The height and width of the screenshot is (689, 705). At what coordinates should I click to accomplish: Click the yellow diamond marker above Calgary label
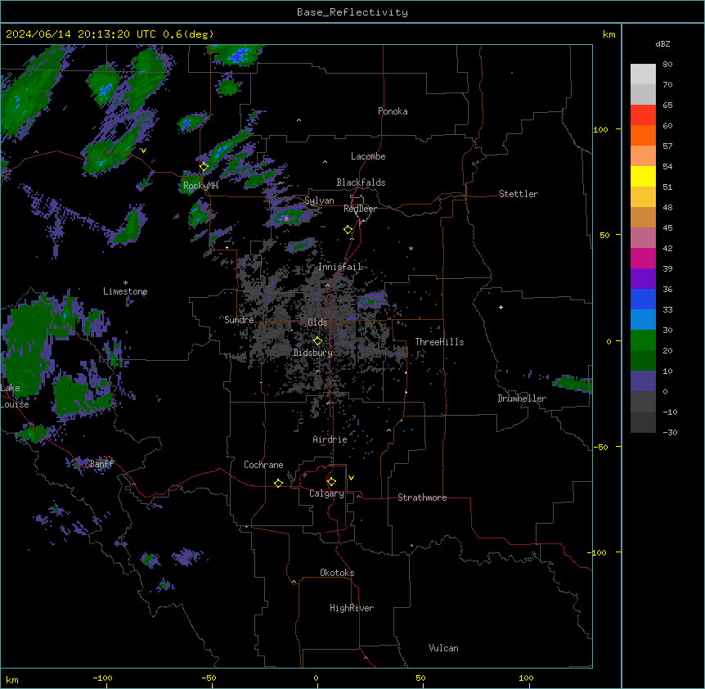pyautogui.click(x=331, y=482)
